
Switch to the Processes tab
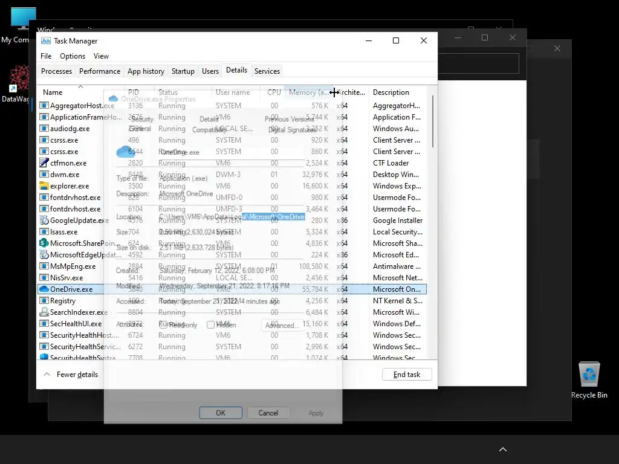coord(56,71)
